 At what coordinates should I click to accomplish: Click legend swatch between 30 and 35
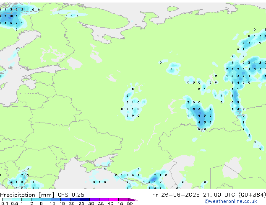(94, 200)
